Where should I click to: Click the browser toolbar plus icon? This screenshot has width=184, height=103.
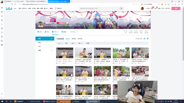[x=179, y=4]
